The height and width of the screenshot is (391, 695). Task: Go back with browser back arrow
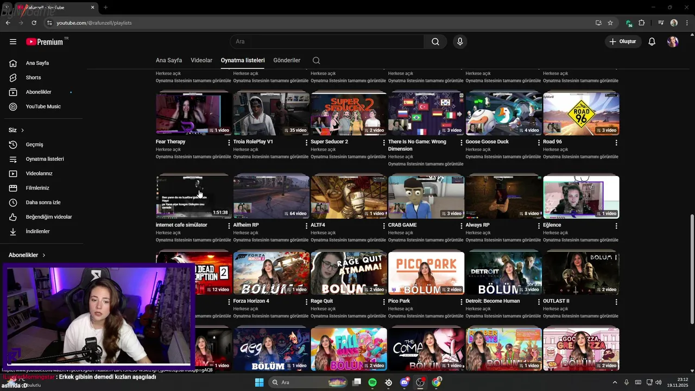pyautogui.click(x=8, y=23)
